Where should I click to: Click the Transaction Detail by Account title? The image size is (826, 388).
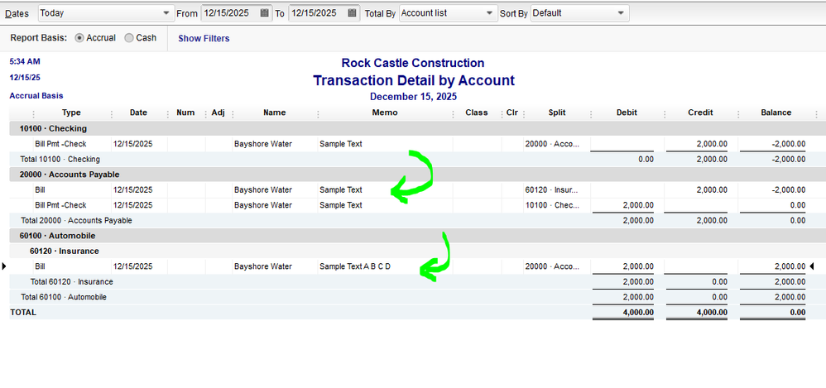click(x=414, y=80)
